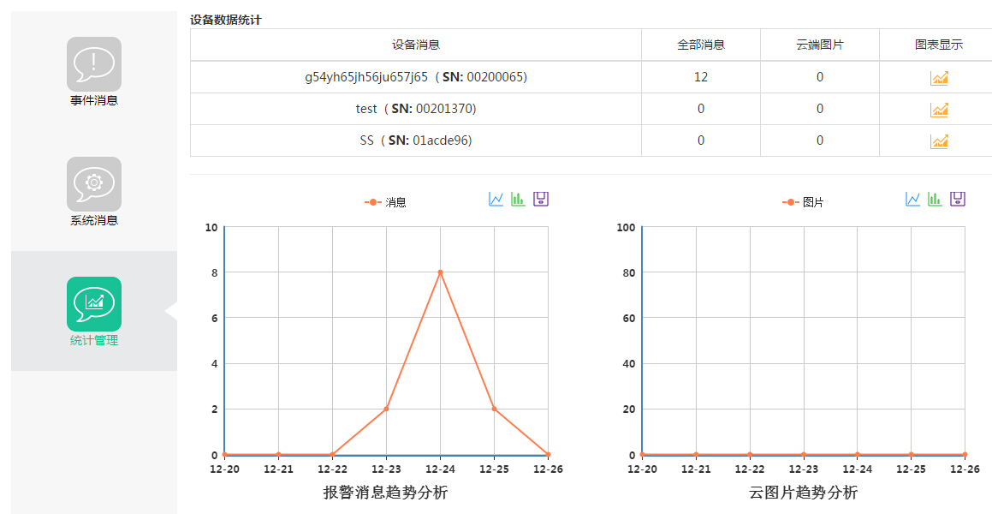Click the 全部消息 column header
Viewport: 992px width, 514px height.
700,45
